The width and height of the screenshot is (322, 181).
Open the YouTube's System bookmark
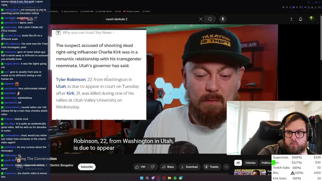pyautogui.click(x=132, y=11)
